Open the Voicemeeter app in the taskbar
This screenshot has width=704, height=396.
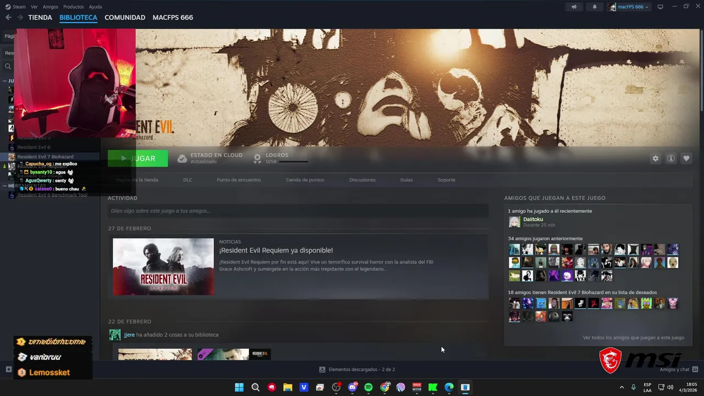[x=417, y=387]
